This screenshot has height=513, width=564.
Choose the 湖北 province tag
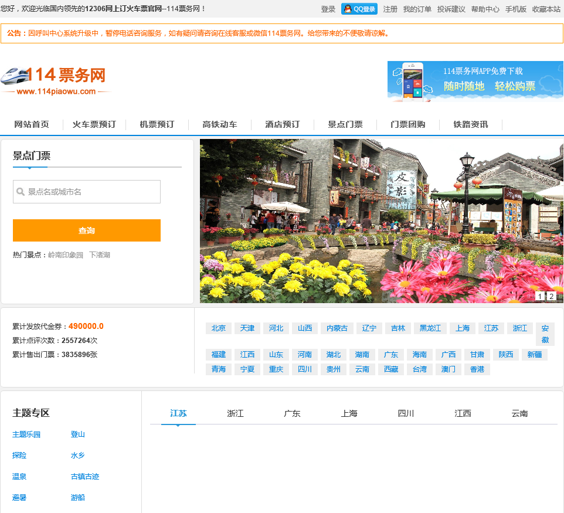[x=334, y=354]
